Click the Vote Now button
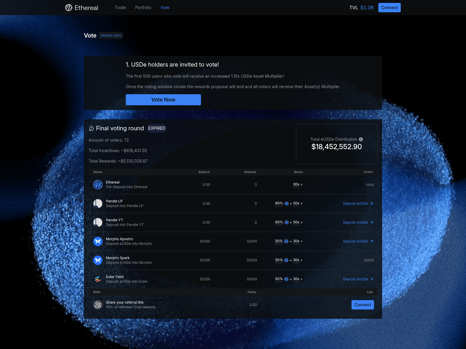The image size is (466, 349). [163, 100]
